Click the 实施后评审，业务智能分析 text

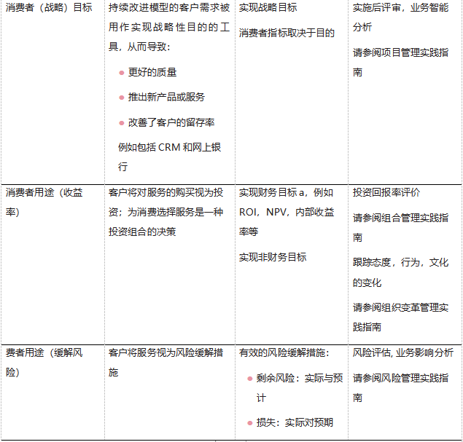click(400, 17)
